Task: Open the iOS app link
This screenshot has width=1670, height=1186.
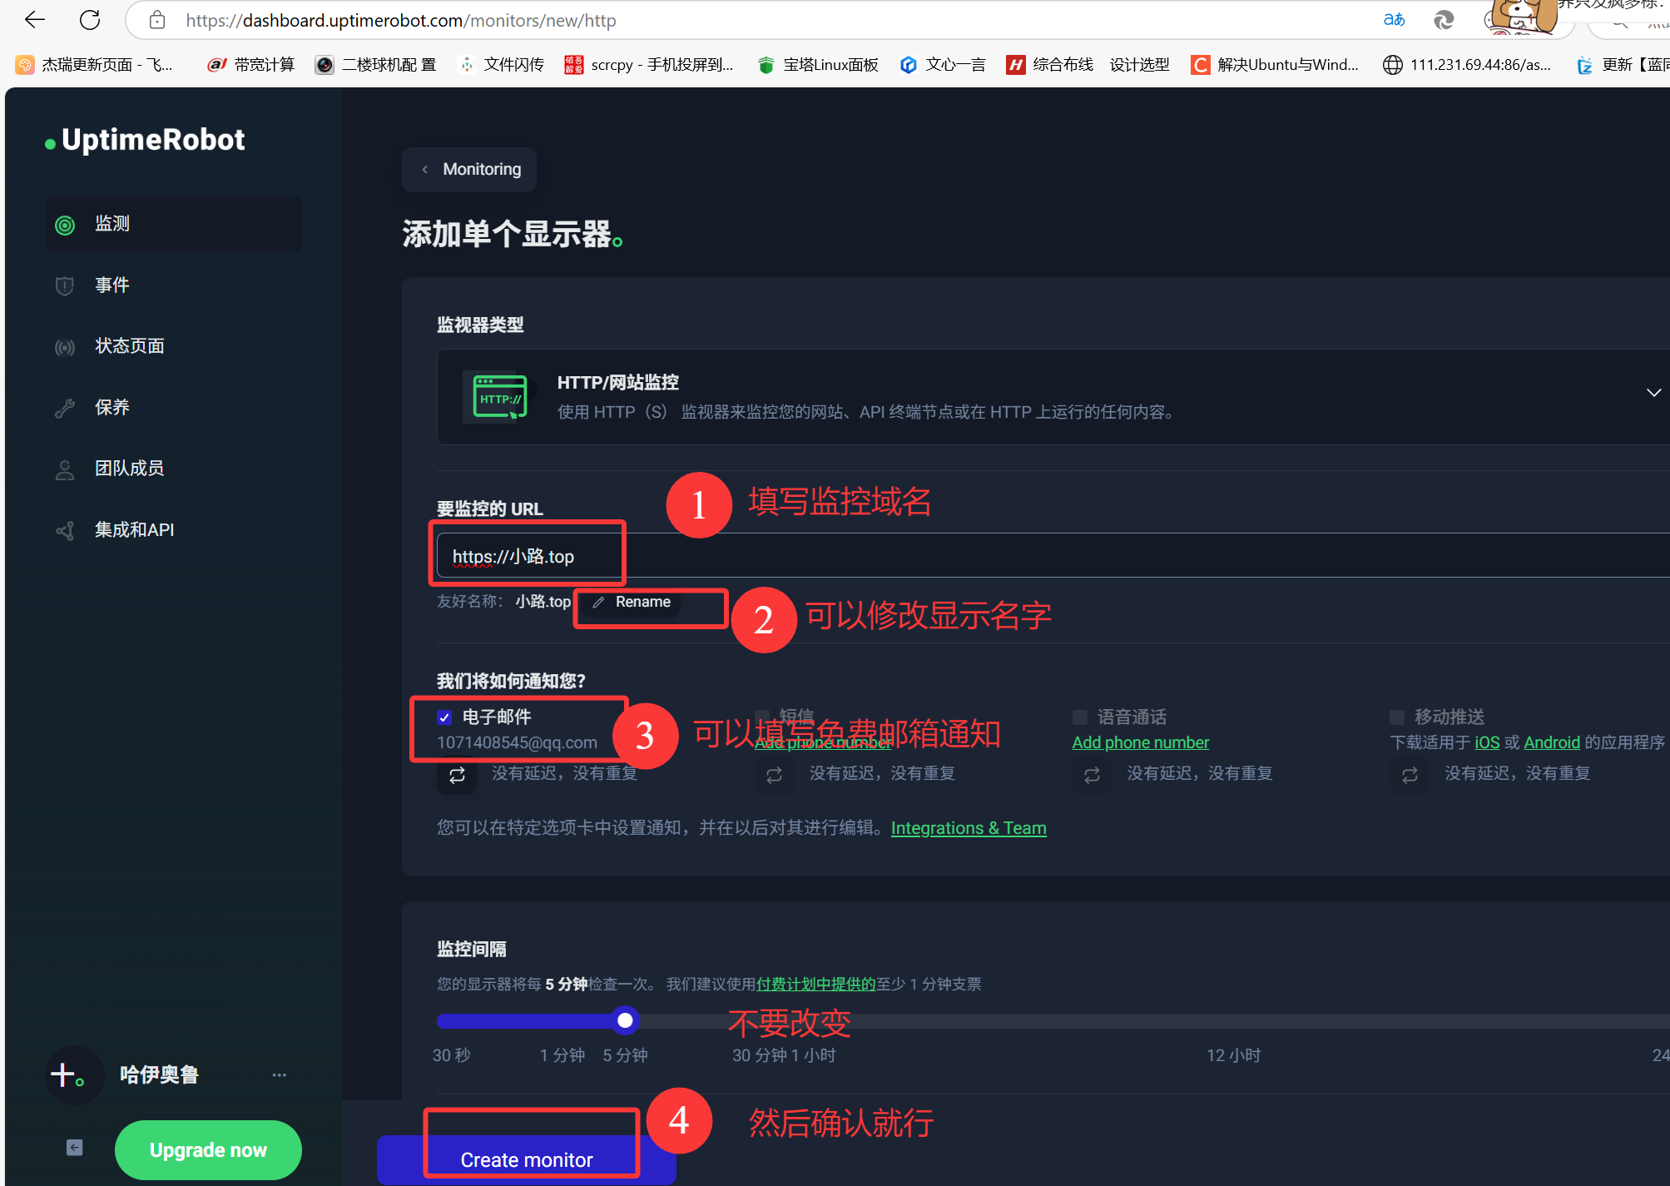Action: 1487,742
